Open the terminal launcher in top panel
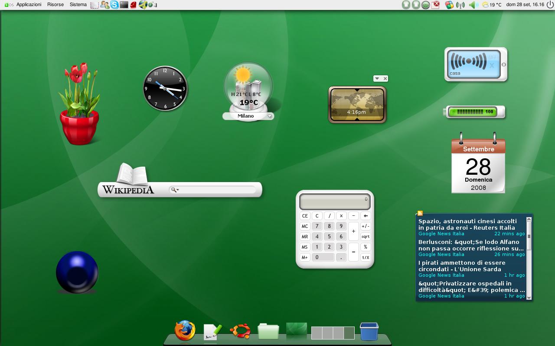This screenshot has width=555, height=346. click(124, 5)
